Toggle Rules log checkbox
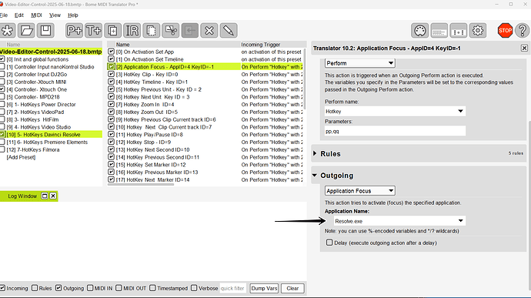The width and height of the screenshot is (531, 298). click(35, 288)
